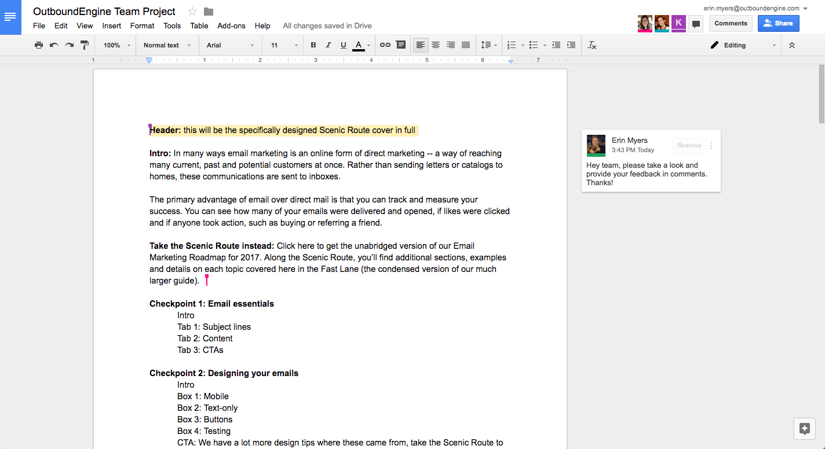This screenshot has width=825, height=449.
Task: Set right text alignment
Action: point(451,45)
